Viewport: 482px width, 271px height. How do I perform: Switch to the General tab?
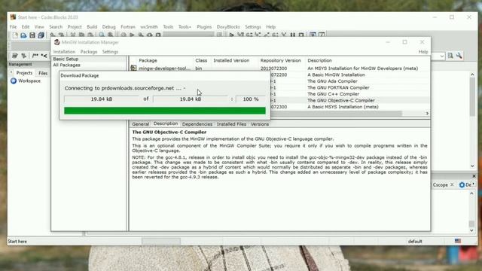pos(141,124)
